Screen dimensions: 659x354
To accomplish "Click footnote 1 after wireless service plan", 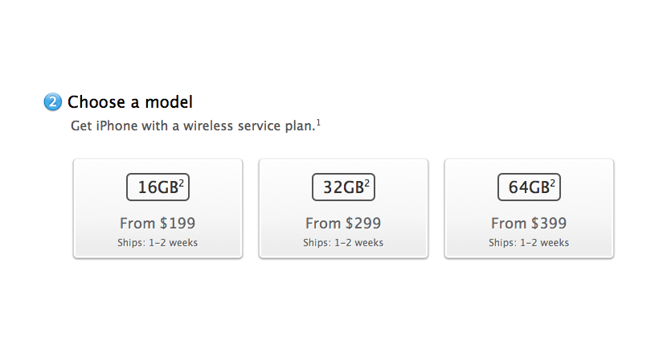I will click(318, 122).
